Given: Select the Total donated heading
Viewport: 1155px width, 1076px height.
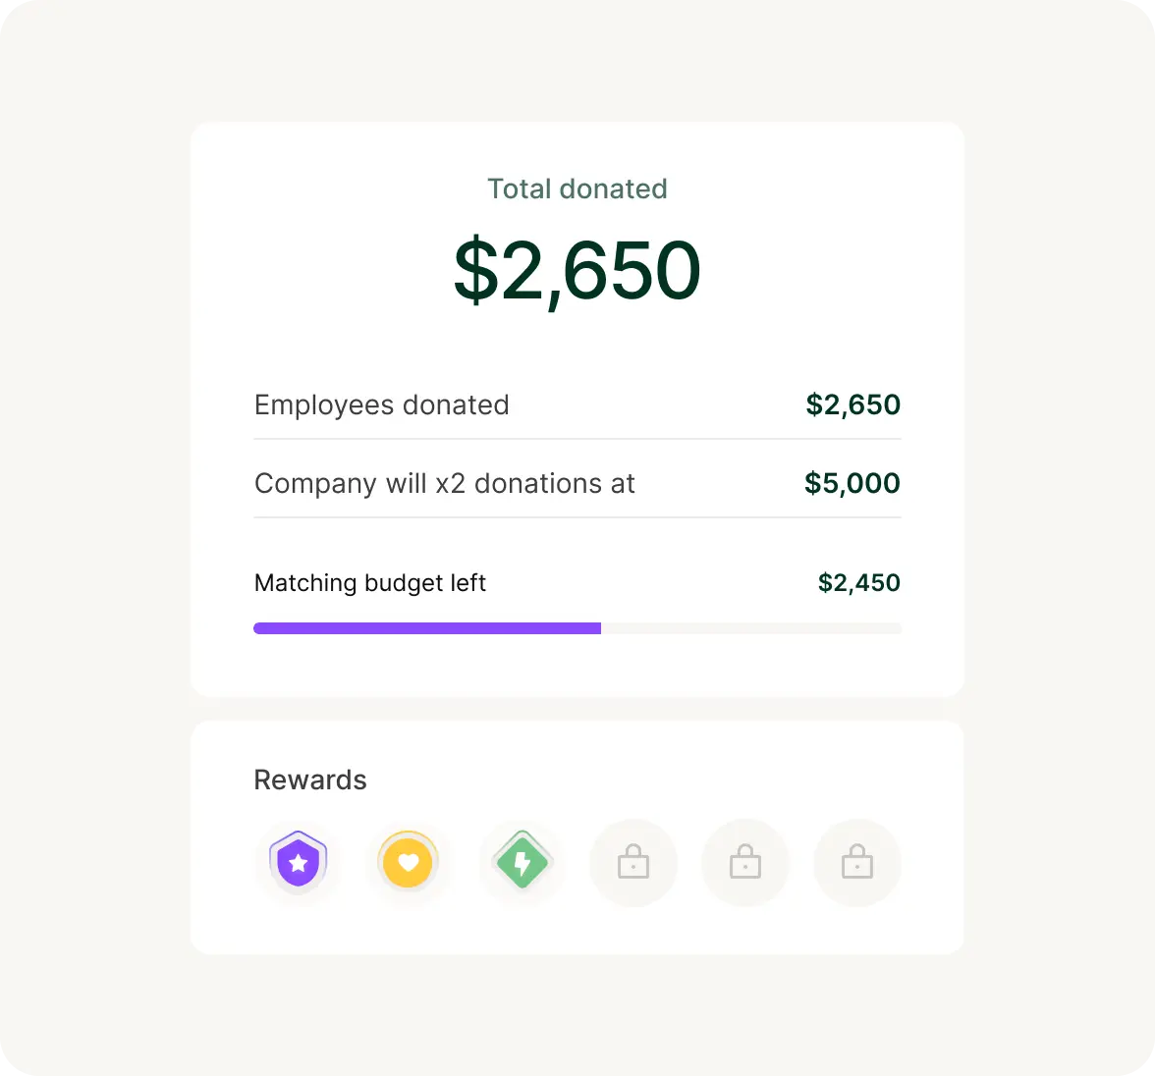Looking at the screenshot, I should 577,189.
